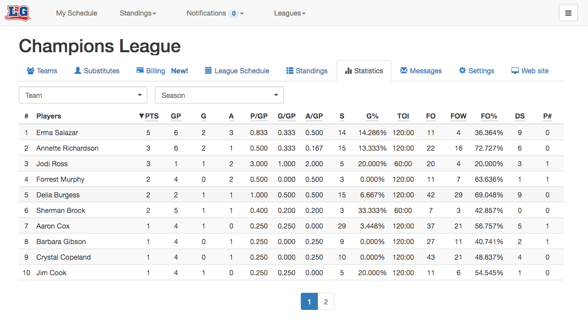Open the Standings menu in navbar

point(138,13)
